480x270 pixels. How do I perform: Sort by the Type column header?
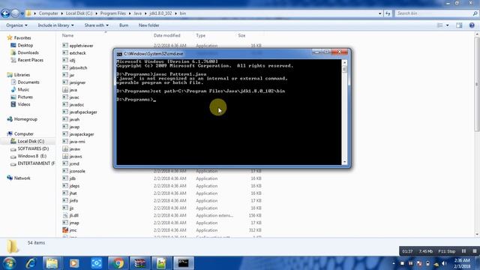tap(200, 35)
